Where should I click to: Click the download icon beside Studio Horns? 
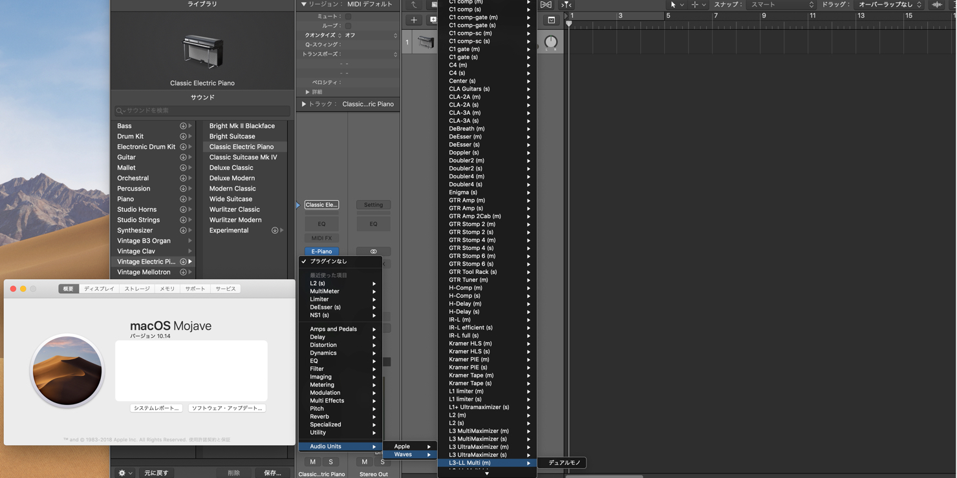[x=183, y=209]
